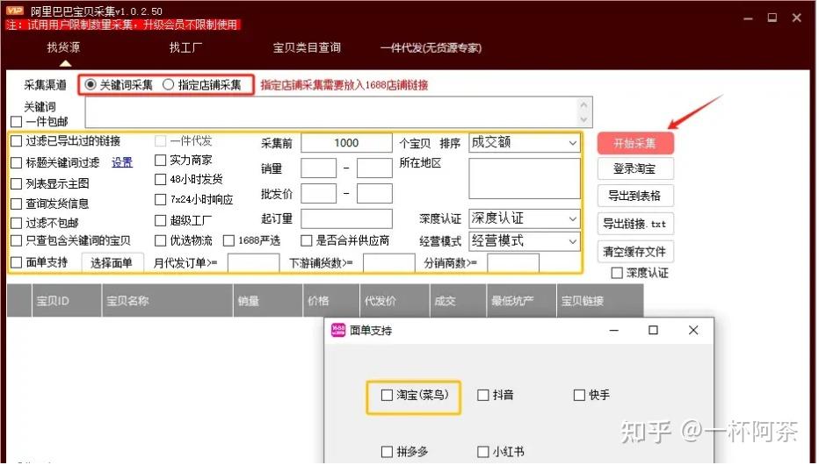
Task: Select the 指定店铺采集 radio option
Action: tap(168, 84)
